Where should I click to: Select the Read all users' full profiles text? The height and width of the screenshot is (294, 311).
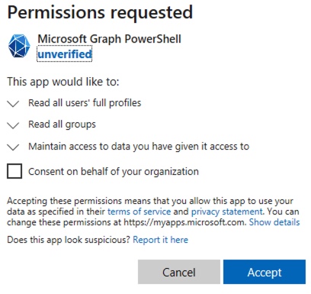pyautogui.click(x=85, y=103)
